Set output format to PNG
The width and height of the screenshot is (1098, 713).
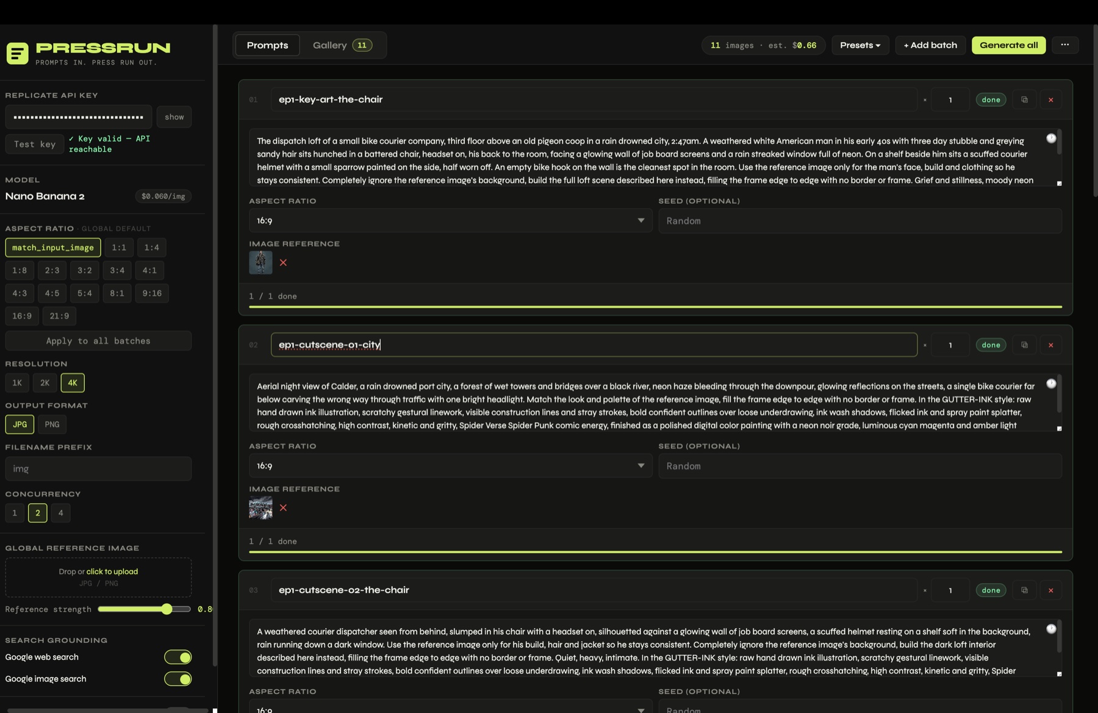[x=52, y=425]
